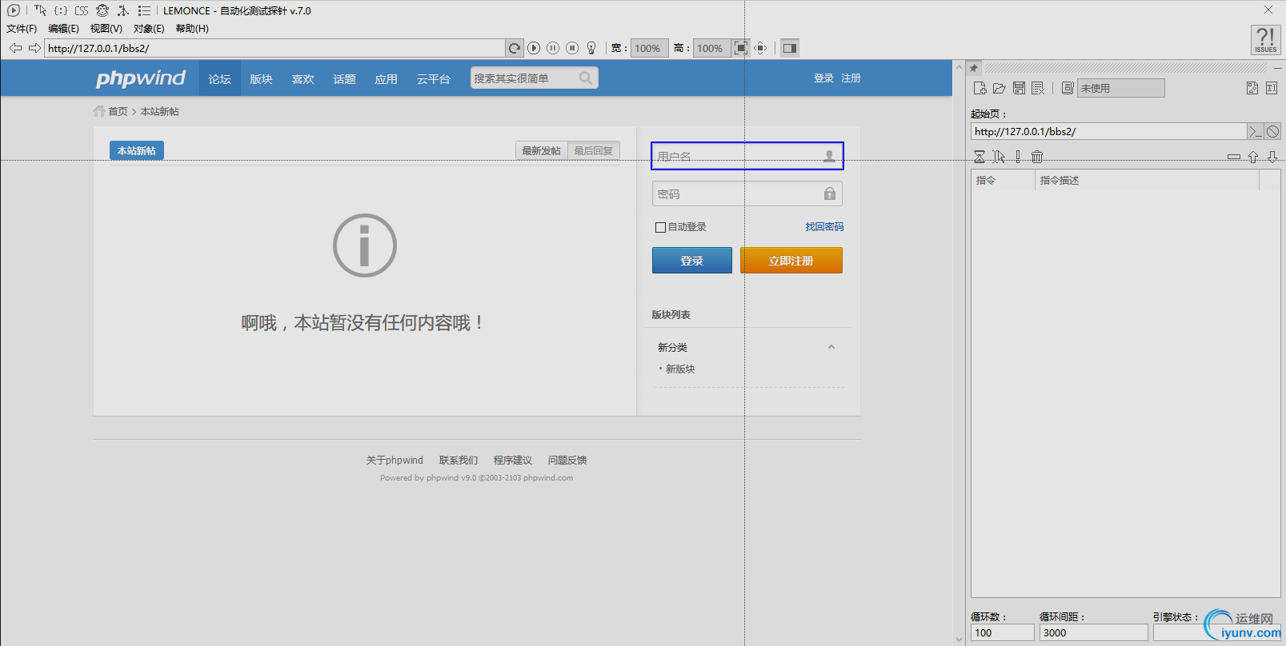This screenshot has width=1286, height=646.
Task: Click the text tool icon in panel
Action: coord(1272,88)
